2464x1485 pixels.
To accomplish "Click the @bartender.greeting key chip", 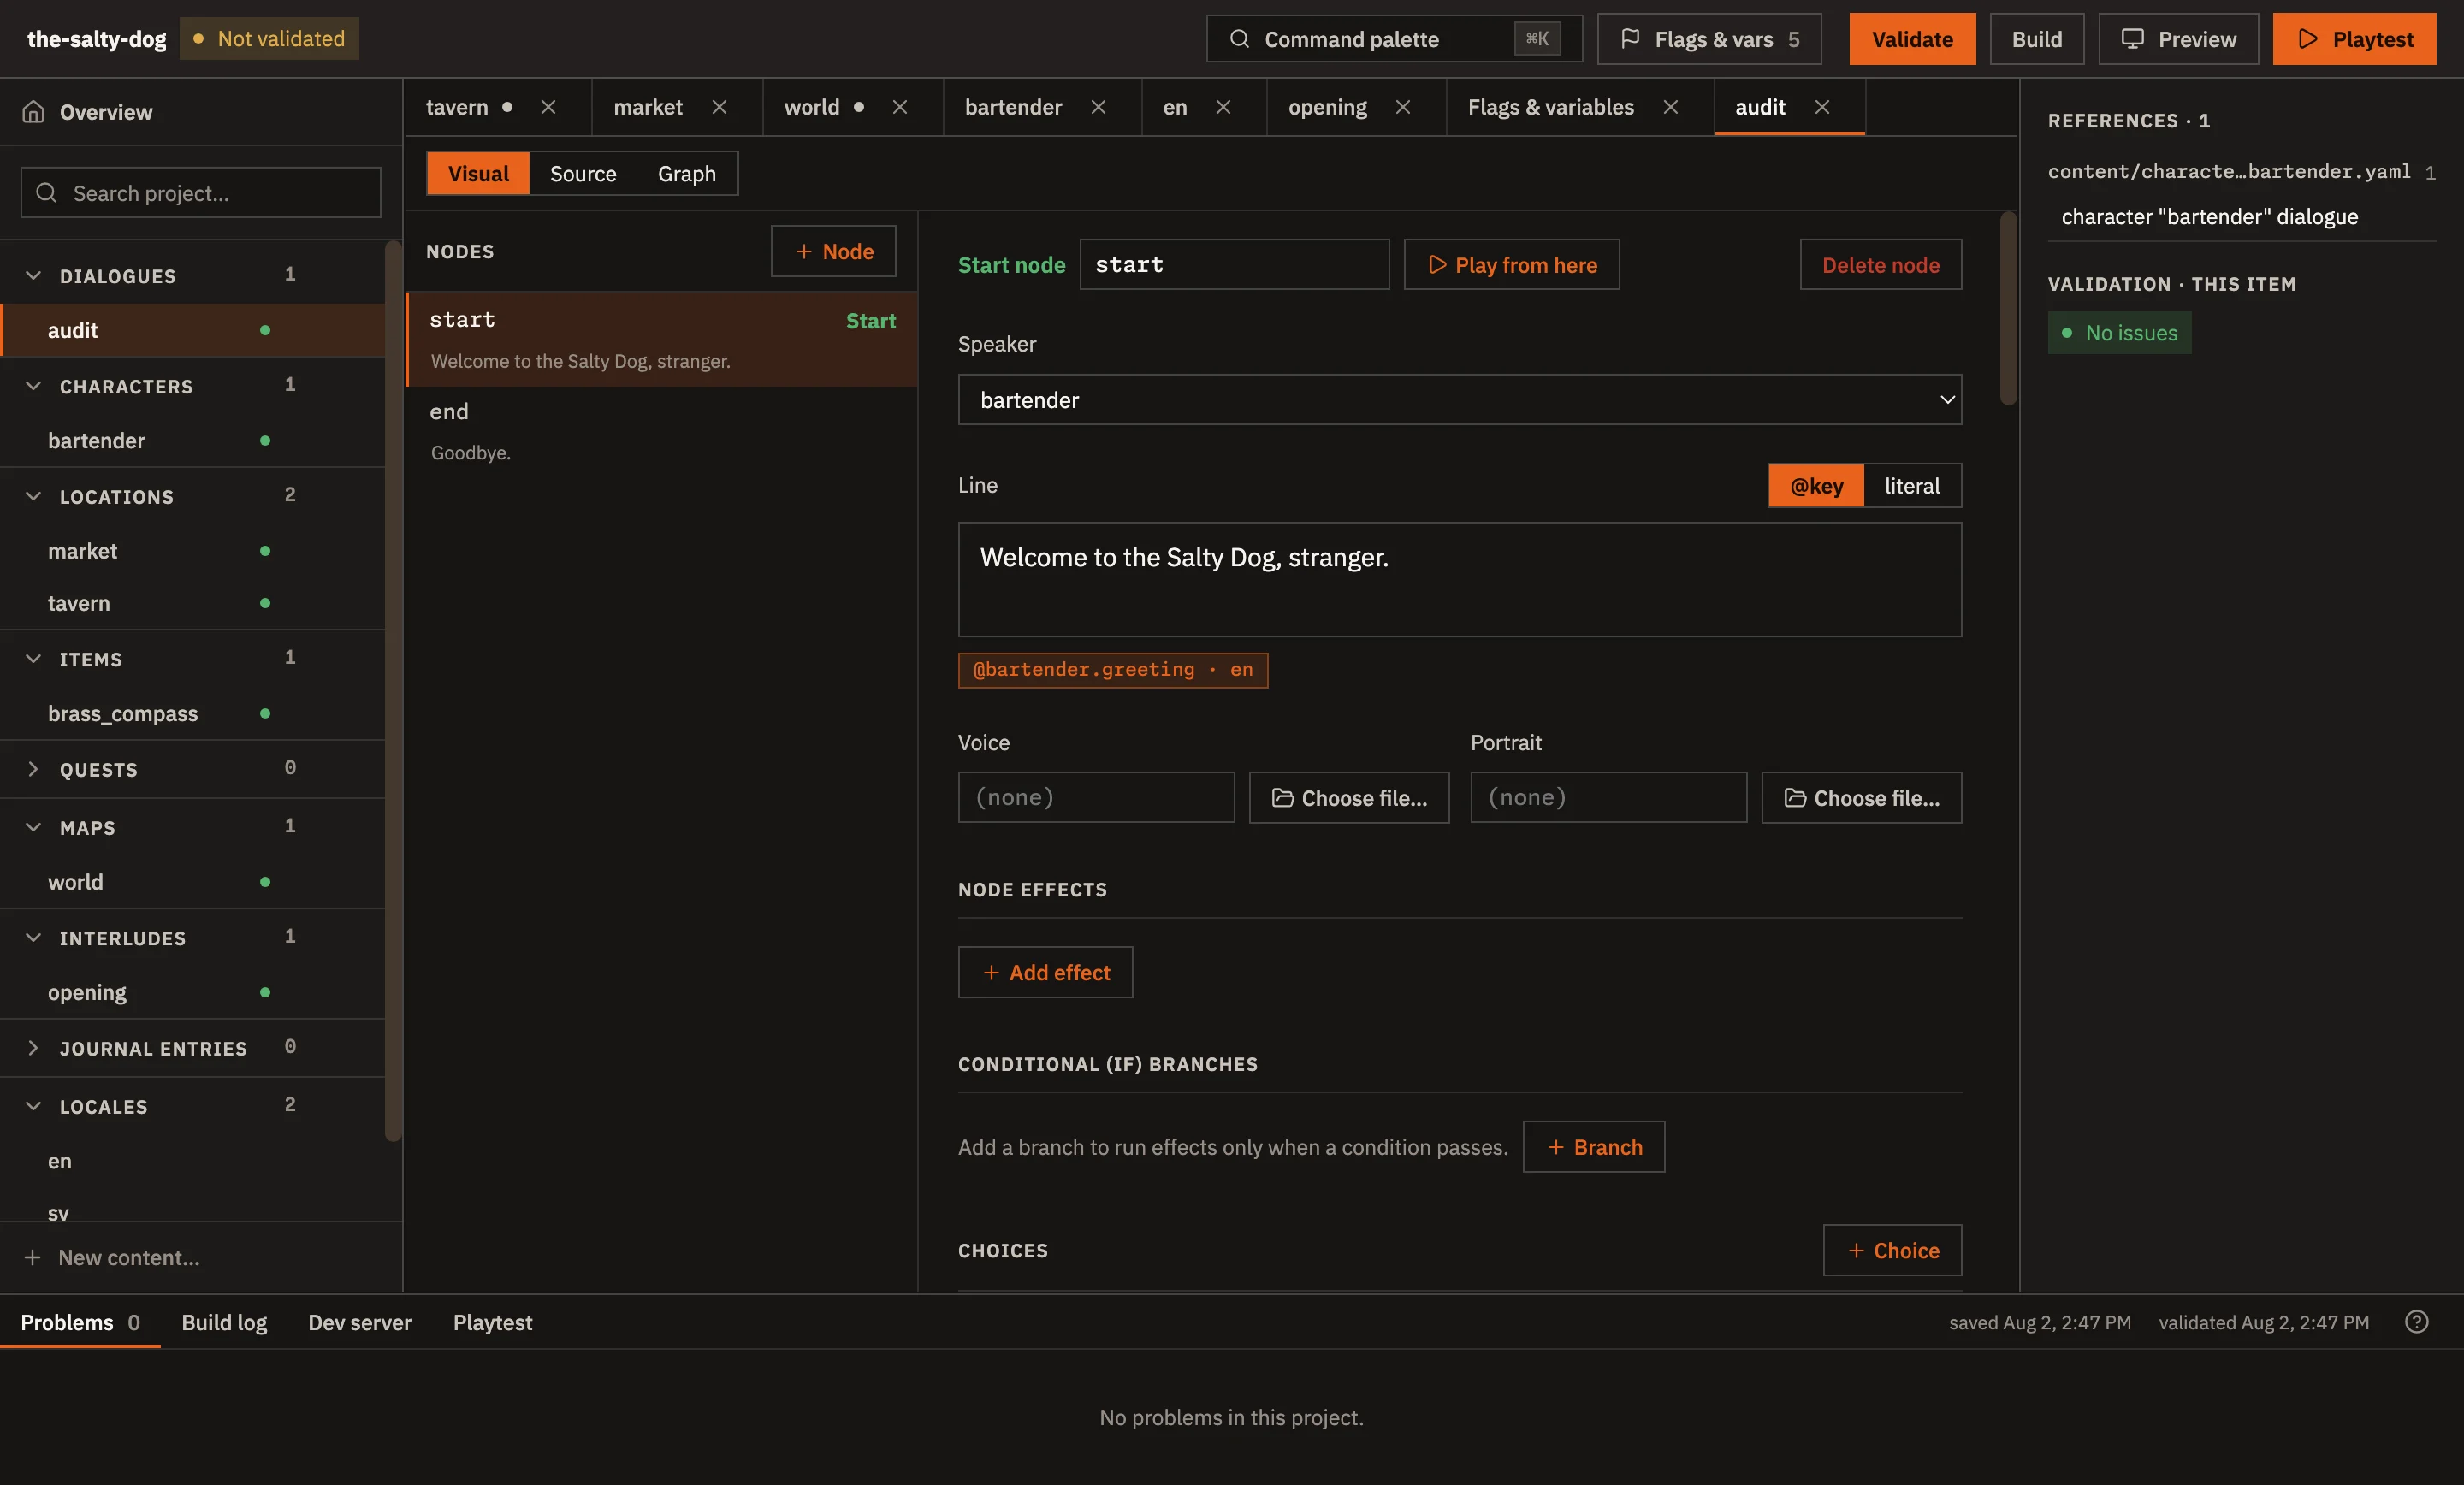I will (x=1113, y=670).
